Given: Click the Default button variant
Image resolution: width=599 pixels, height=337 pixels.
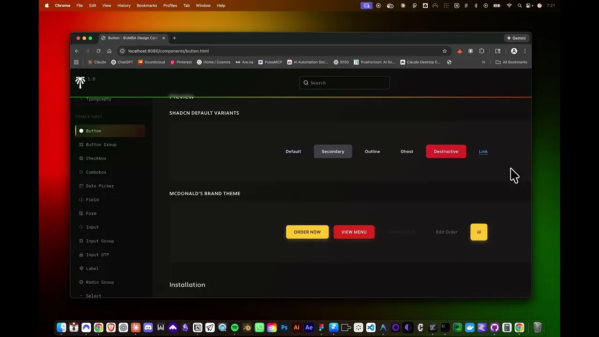Looking at the screenshot, I should click(x=293, y=152).
